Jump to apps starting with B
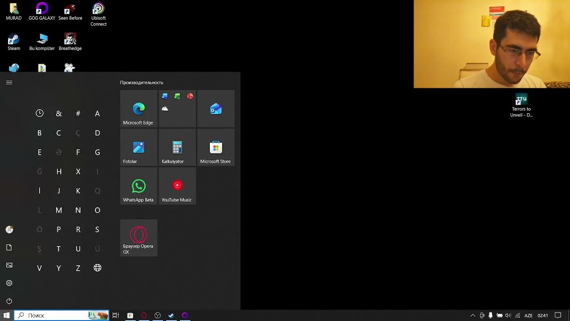570x321 pixels. (40, 133)
